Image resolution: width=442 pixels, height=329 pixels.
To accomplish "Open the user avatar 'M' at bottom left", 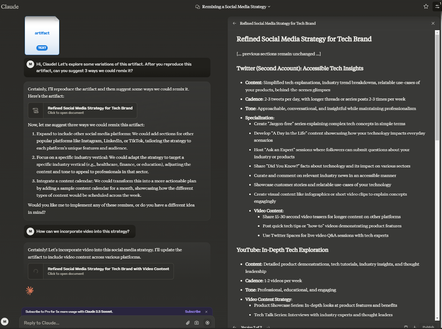I will [x=5, y=322].
